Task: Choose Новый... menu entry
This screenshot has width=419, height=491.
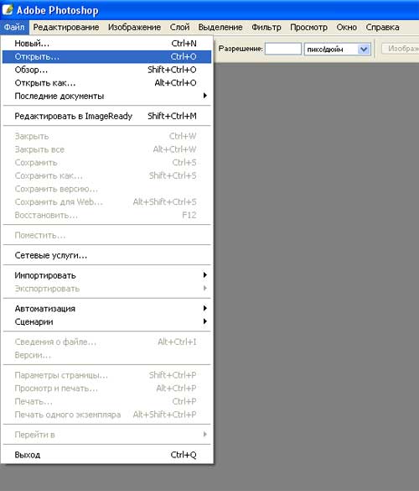Action: 106,44
